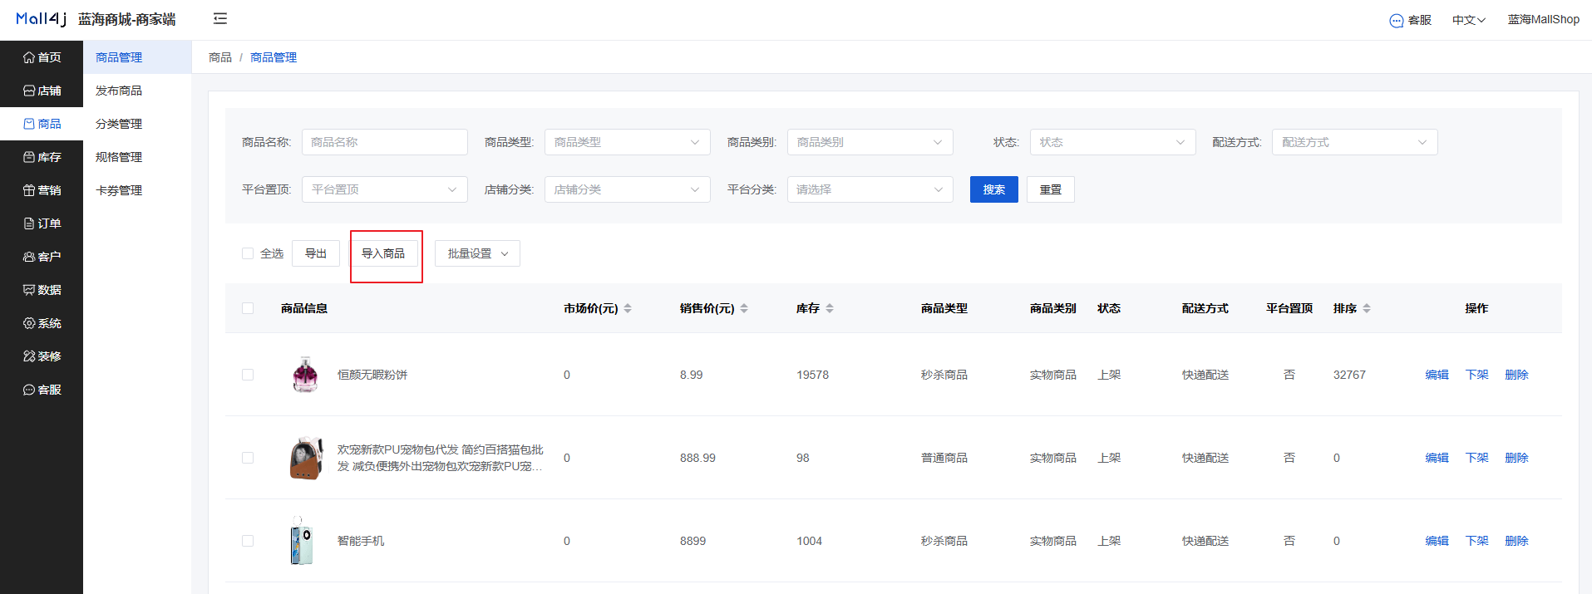
Task: Open 规格管理 submenu item
Action: pyautogui.click(x=137, y=157)
